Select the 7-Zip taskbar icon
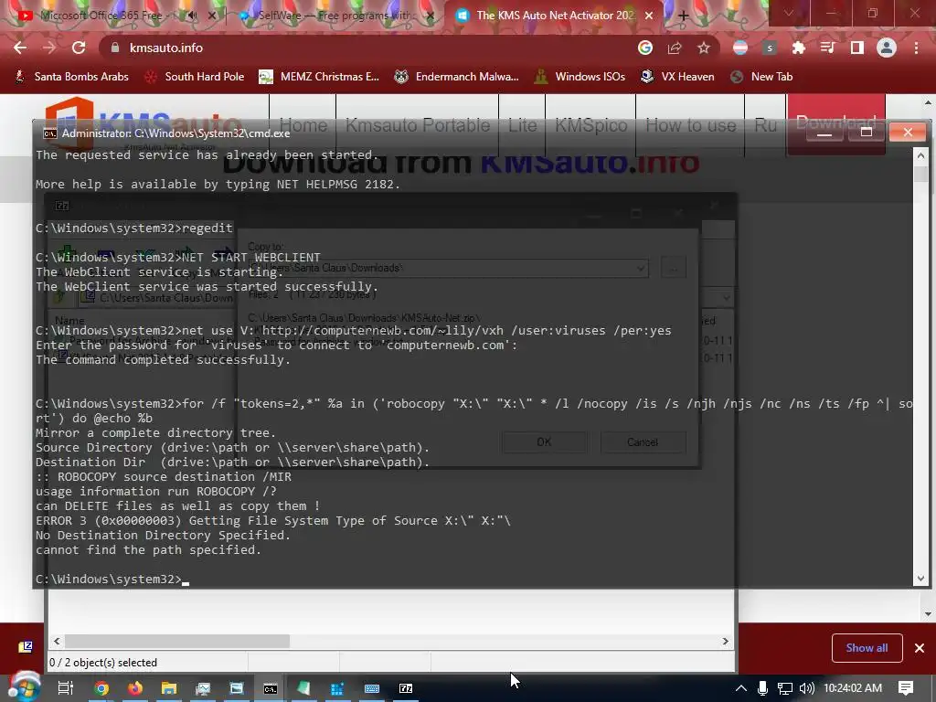Viewport: 936px width, 702px height. click(406, 688)
